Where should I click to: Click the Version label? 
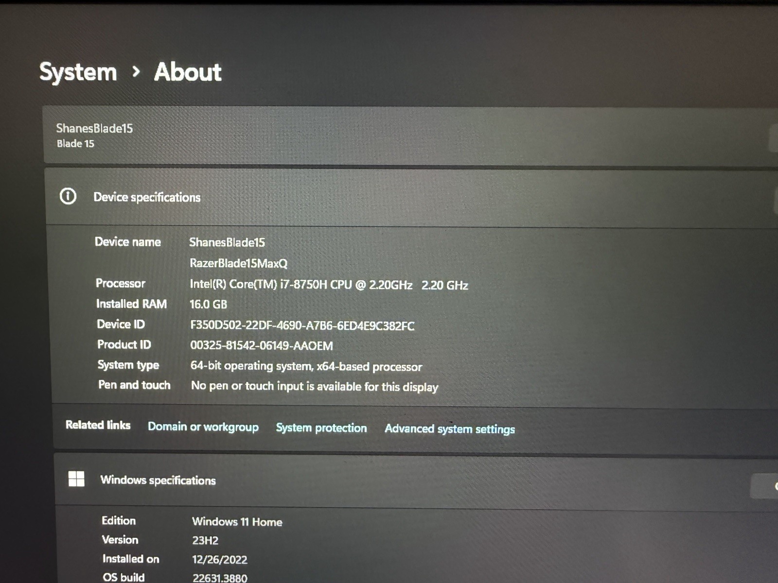click(120, 540)
